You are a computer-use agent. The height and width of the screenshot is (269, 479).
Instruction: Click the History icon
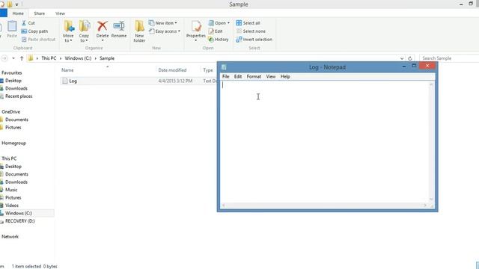(211, 40)
